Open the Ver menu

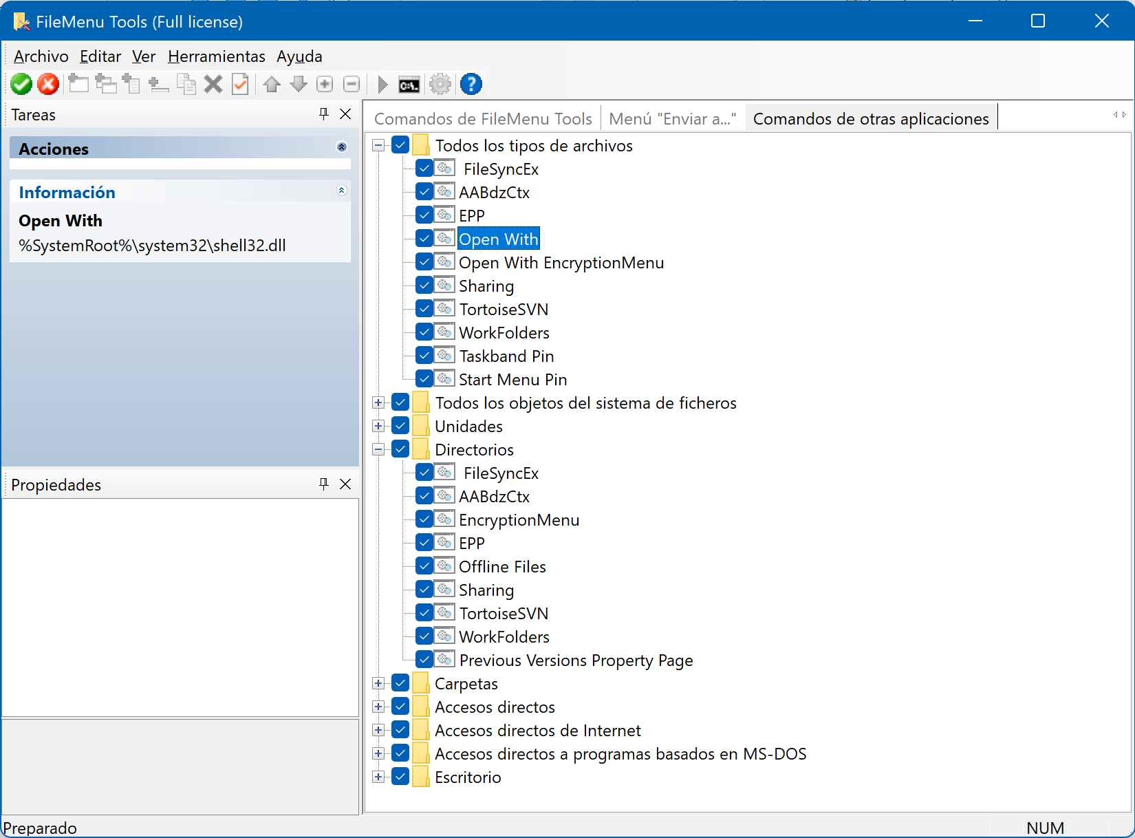click(144, 56)
